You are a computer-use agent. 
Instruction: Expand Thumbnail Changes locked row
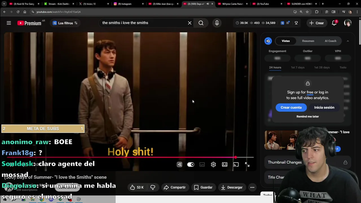pyautogui.click(x=307, y=162)
